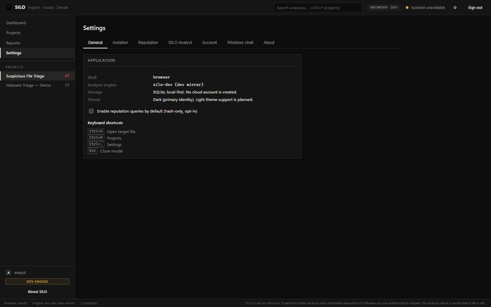Click the 'silo-dev (dev mirror)' engine value
The height and width of the screenshot is (307, 491).
[x=178, y=85]
